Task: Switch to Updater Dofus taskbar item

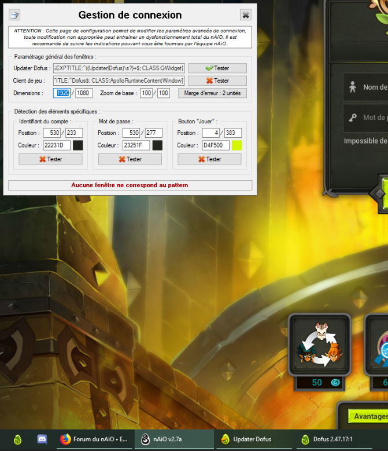Action: click(x=254, y=439)
